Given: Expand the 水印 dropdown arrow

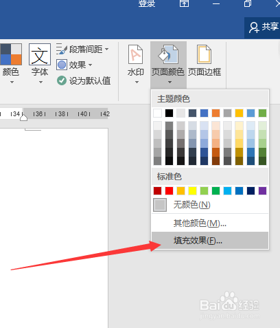Looking at the screenshot, I should (137, 82).
